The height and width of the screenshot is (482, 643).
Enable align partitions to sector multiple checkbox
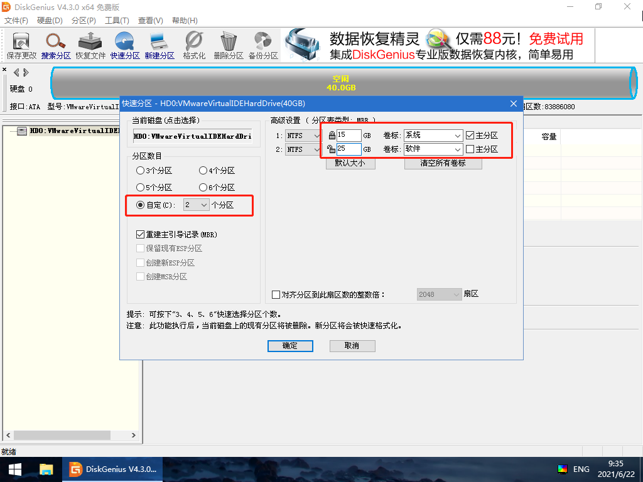(x=276, y=295)
